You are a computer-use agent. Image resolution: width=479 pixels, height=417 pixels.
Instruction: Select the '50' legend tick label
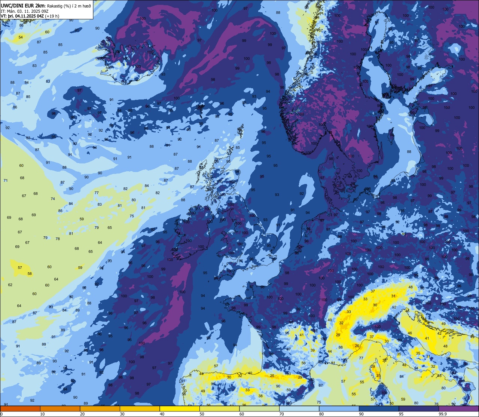pos(202,414)
